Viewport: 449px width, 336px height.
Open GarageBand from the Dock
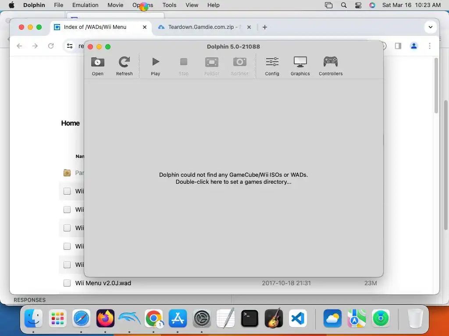pyautogui.click(x=274, y=318)
